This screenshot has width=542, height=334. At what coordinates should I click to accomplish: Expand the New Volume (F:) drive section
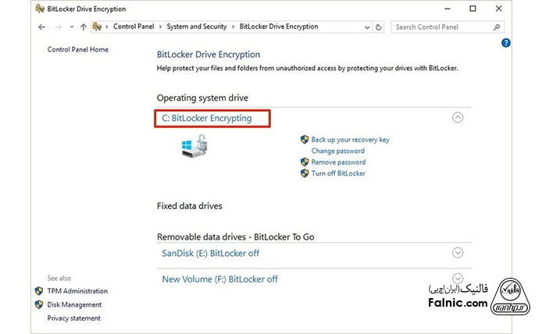click(458, 279)
